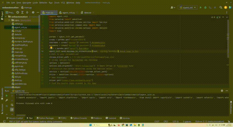The image size is (233, 127).
Task: Click Collapse All icon in Project panel
Action: pyautogui.click(x=27, y=12)
